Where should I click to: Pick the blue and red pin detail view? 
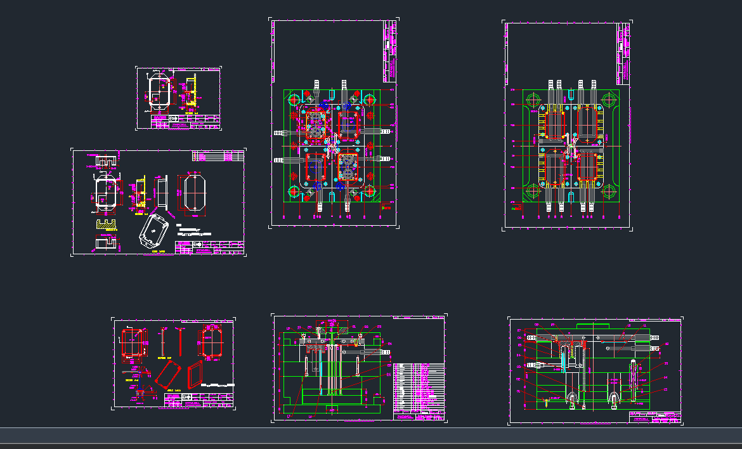139,383
